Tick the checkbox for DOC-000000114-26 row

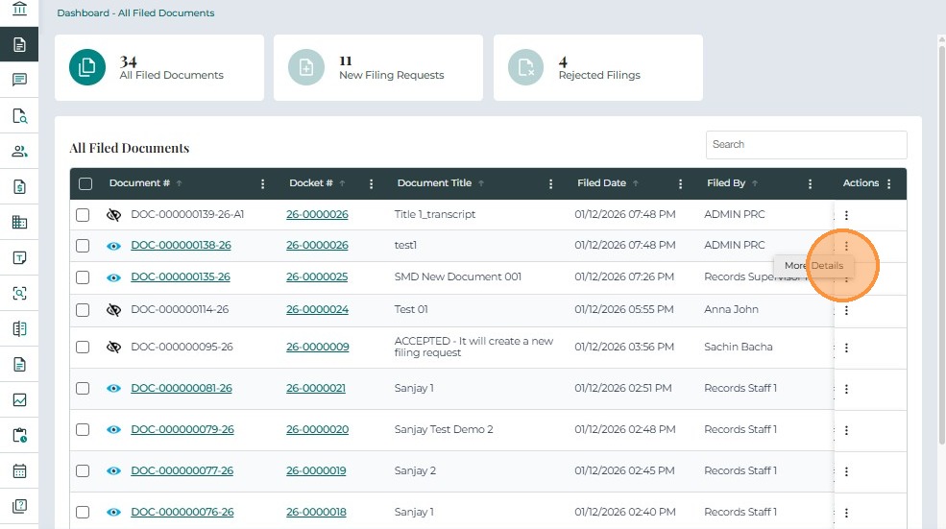[83, 310]
